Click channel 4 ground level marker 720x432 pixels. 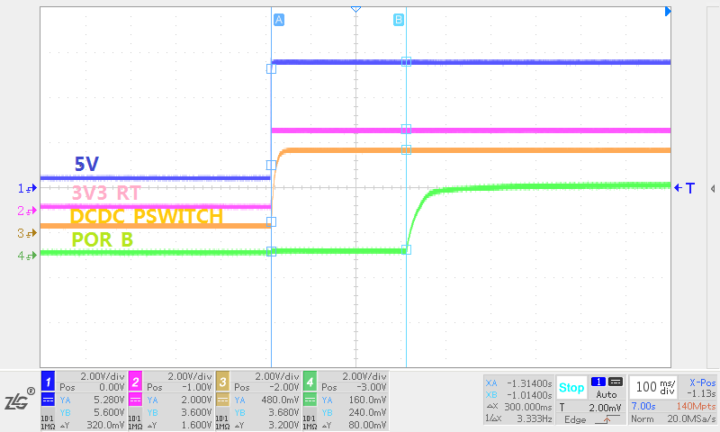[x=27, y=256]
